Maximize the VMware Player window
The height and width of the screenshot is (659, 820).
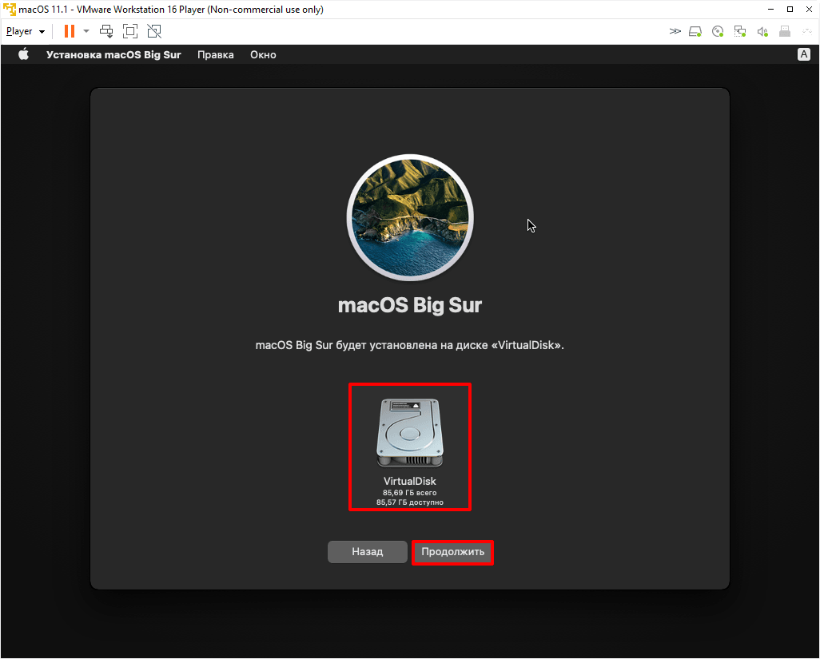click(790, 10)
